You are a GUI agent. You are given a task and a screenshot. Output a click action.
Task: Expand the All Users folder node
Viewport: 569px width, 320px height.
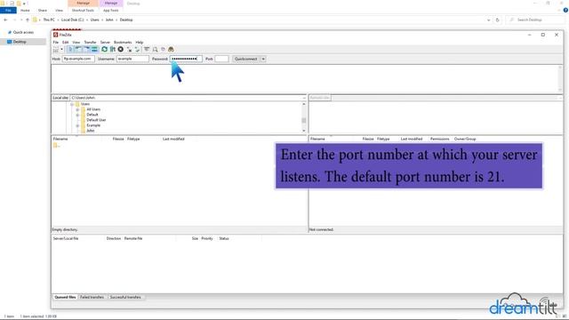77,109
